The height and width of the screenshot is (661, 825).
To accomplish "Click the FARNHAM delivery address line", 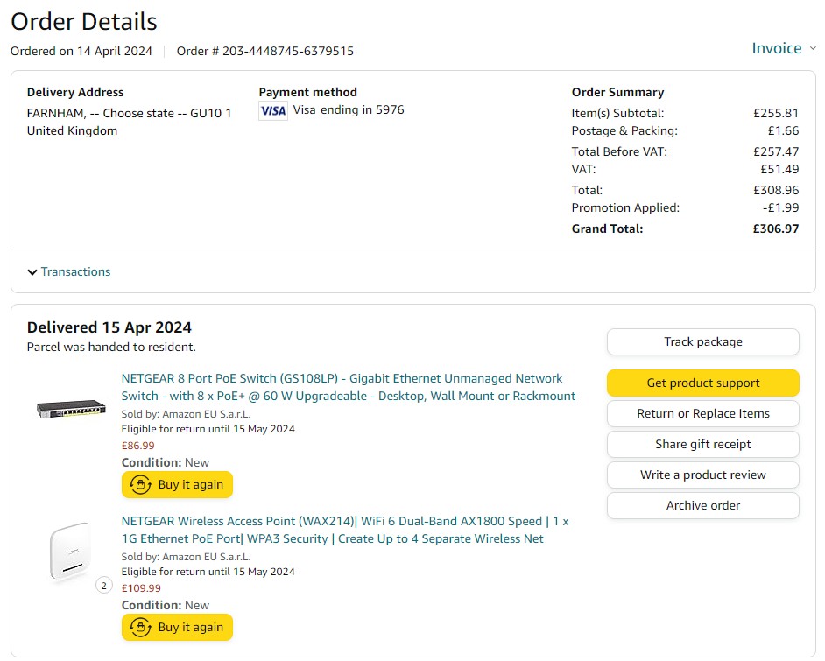I will click(129, 113).
